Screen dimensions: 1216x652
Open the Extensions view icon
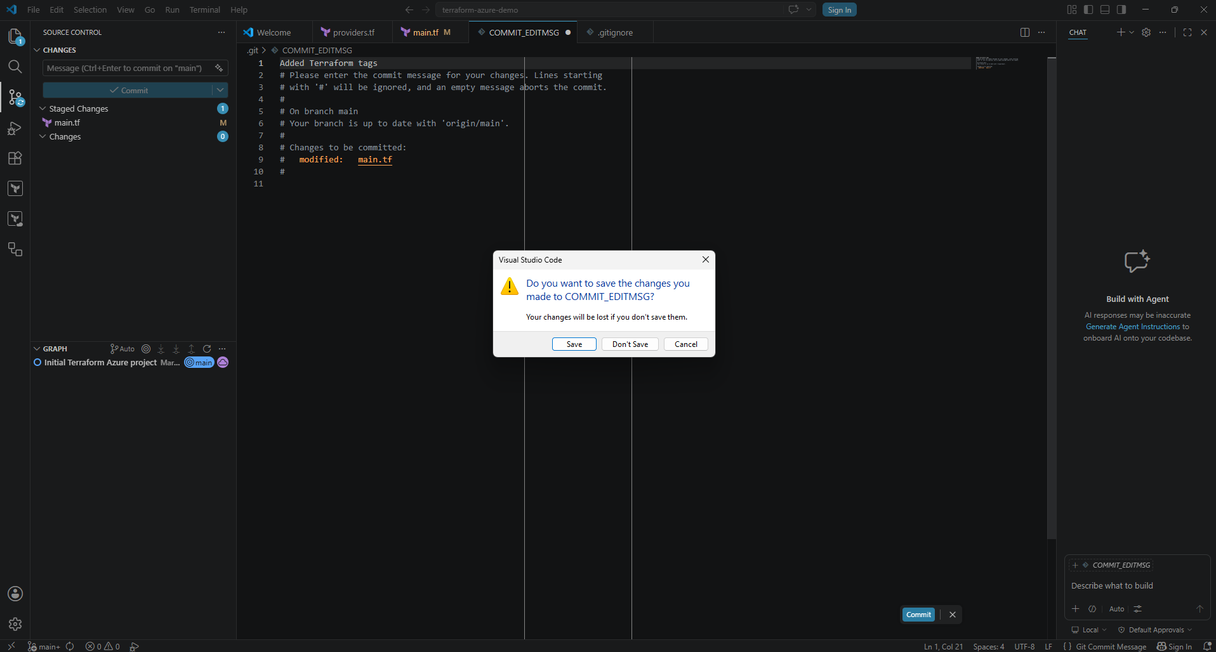(x=15, y=159)
